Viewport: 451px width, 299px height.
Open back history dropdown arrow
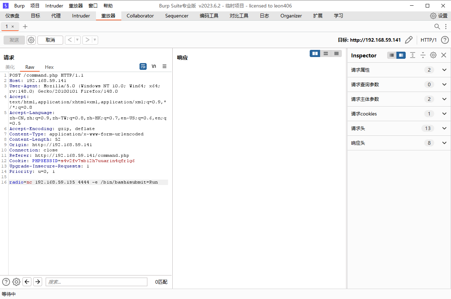tap(77, 40)
